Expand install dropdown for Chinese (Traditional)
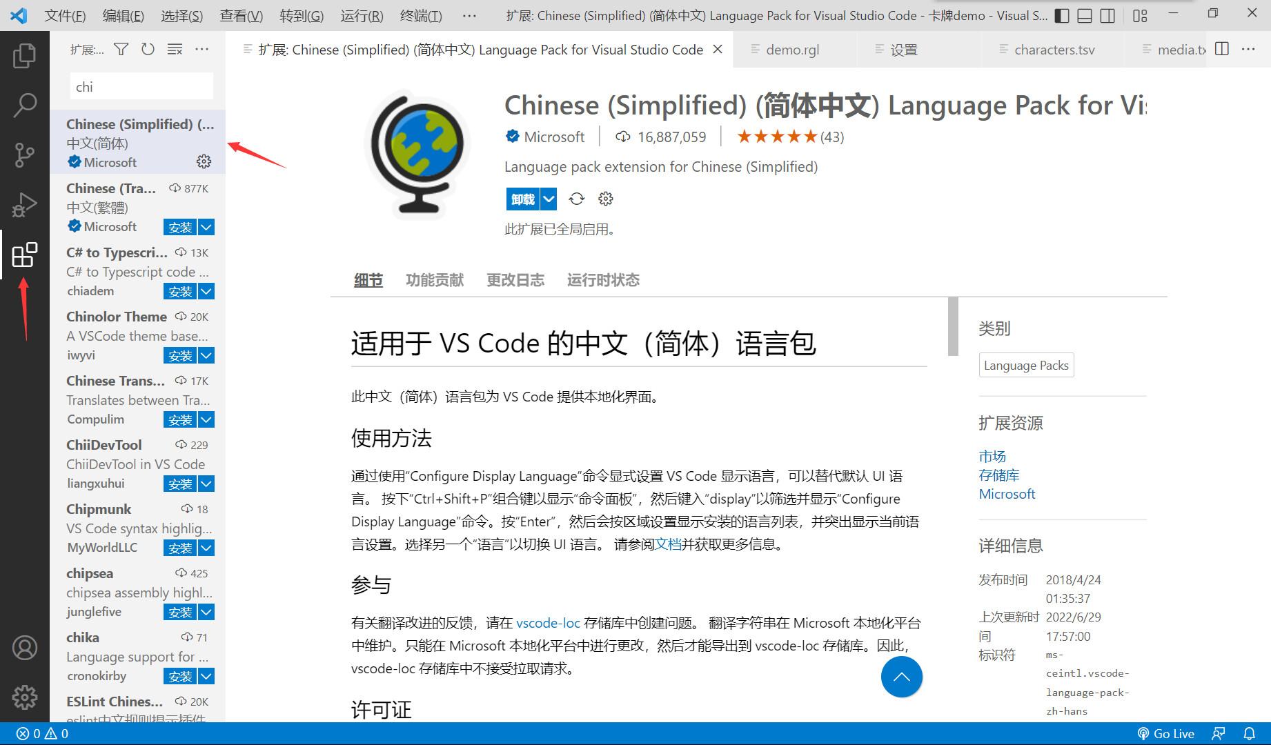Viewport: 1271px width, 745px height. [x=206, y=227]
